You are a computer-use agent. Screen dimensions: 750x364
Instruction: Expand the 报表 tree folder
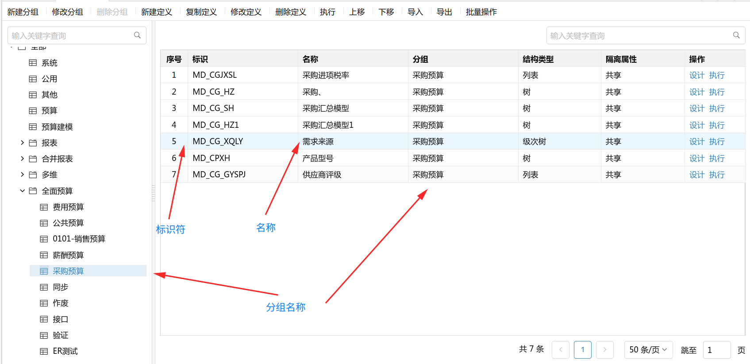[22, 143]
